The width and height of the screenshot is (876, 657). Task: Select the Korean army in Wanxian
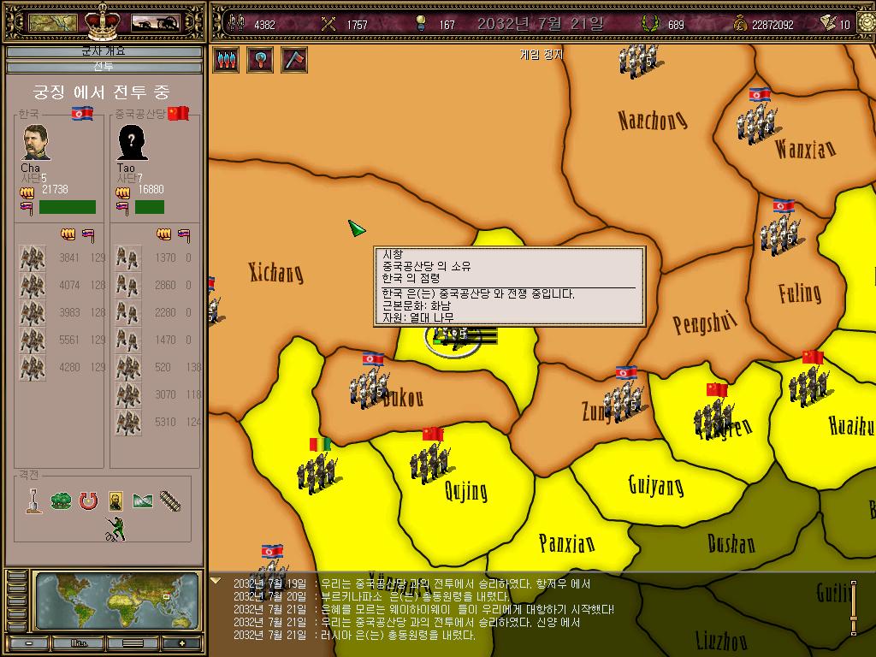[756, 122]
